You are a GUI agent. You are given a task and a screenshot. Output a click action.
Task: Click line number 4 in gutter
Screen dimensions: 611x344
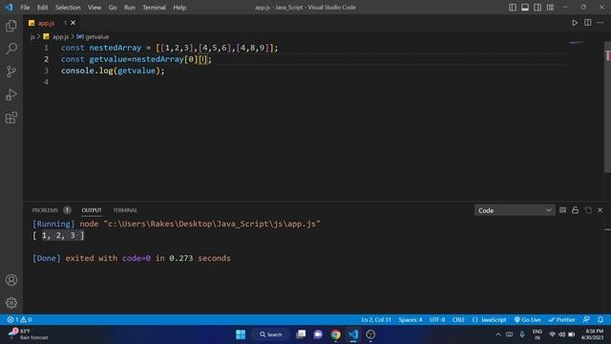(x=46, y=82)
